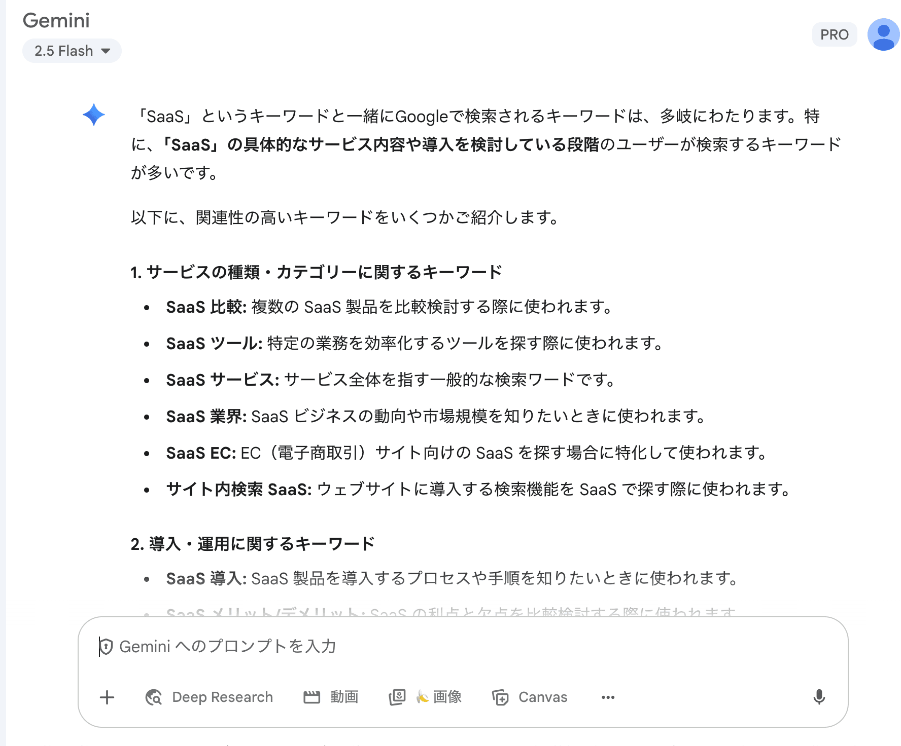
Task: Click heading 導入・運用に関するキーワード
Action: 253,544
